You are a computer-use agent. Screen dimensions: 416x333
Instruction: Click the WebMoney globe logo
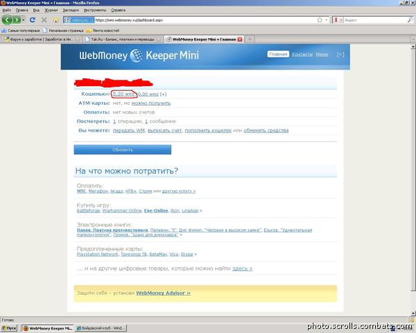[137, 55]
